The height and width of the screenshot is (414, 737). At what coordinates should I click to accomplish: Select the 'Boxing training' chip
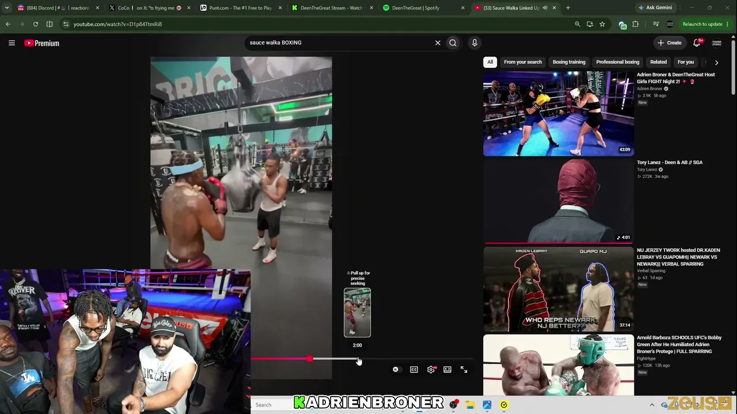[x=569, y=62]
